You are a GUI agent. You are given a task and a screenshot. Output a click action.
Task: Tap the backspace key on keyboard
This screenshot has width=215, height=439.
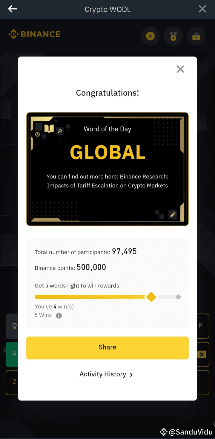[202, 354]
